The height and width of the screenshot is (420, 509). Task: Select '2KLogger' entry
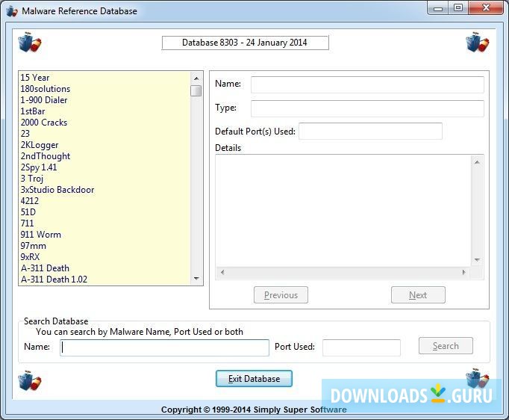pyautogui.click(x=104, y=145)
